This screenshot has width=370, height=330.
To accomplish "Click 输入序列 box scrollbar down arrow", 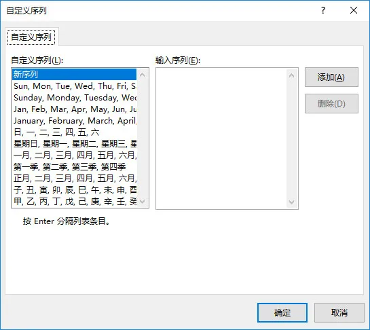I will 292,202.
